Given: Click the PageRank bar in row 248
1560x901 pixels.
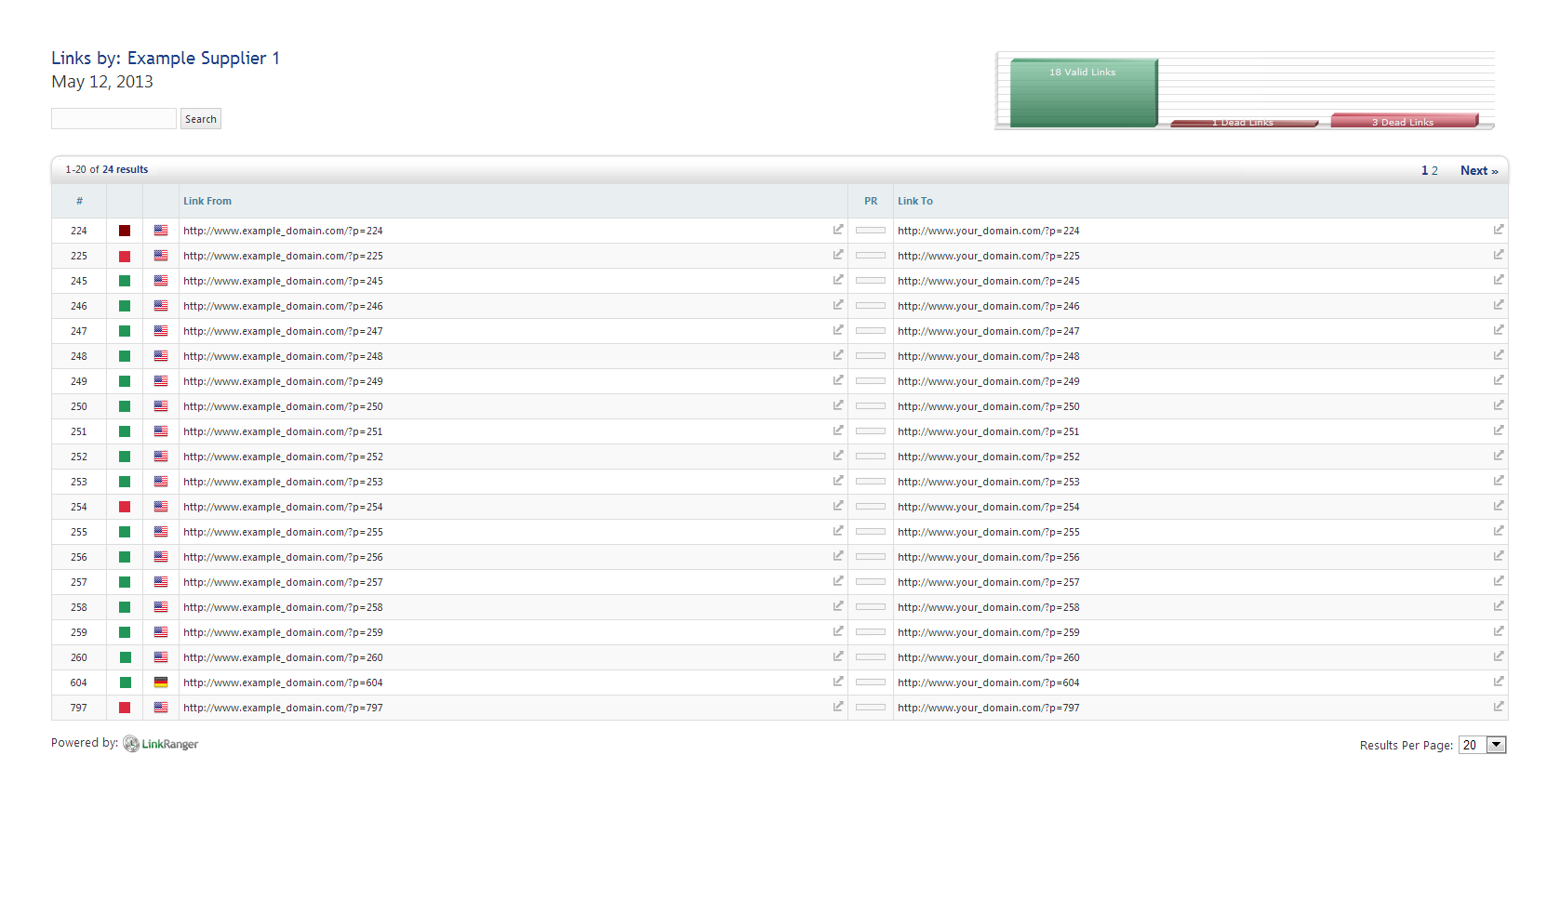Looking at the screenshot, I should 870,356.
